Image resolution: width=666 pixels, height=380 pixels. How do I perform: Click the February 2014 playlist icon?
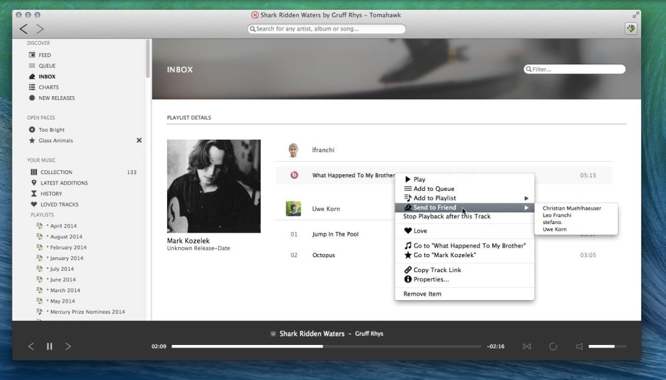(40, 247)
